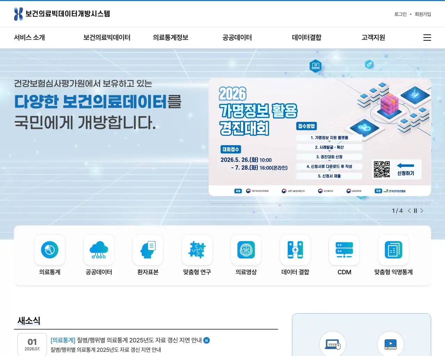Click banner step 3. 경진대회 신청
Image resolution: width=445 pixels, height=356 pixels.
pyautogui.click(x=329, y=157)
